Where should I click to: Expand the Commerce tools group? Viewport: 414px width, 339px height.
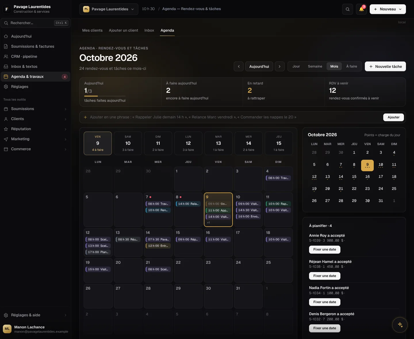pyautogui.click(x=35, y=149)
